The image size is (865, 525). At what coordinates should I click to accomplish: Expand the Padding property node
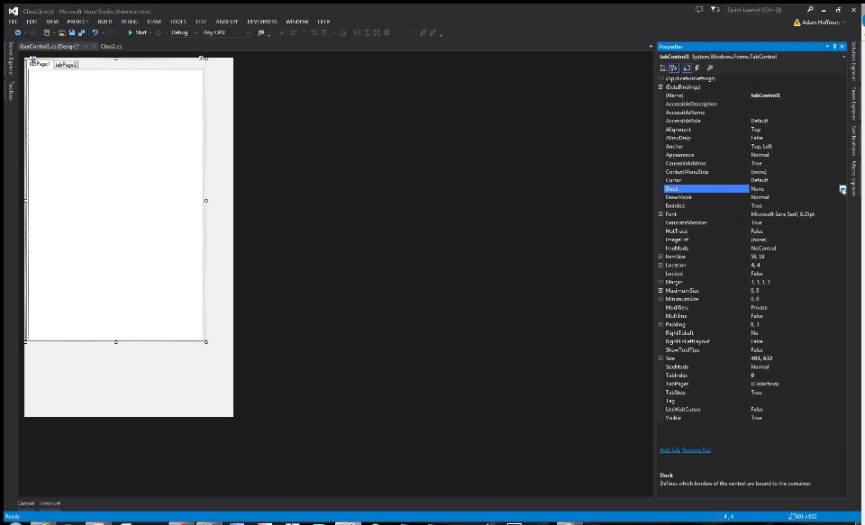coord(660,325)
